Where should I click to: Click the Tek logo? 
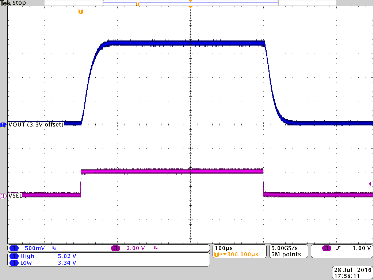(x=6, y=3)
